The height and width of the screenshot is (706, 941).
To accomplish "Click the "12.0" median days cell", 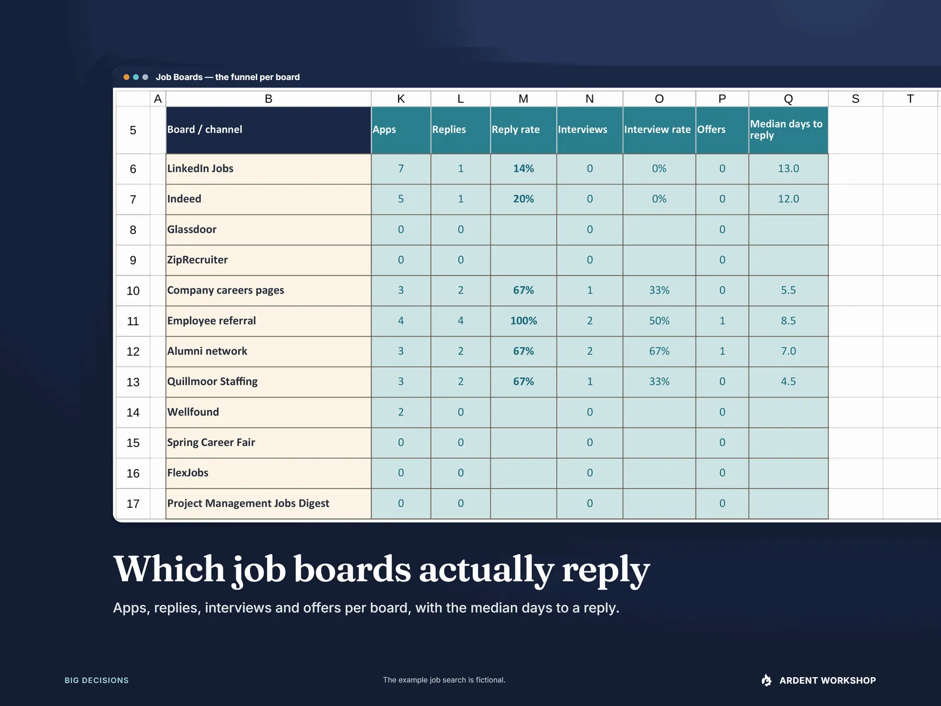I will tap(789, 199).
